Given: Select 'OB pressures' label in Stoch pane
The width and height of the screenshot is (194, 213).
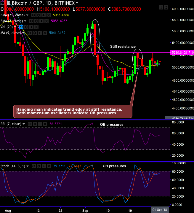Looking at the screenshot, I should 114,166.
